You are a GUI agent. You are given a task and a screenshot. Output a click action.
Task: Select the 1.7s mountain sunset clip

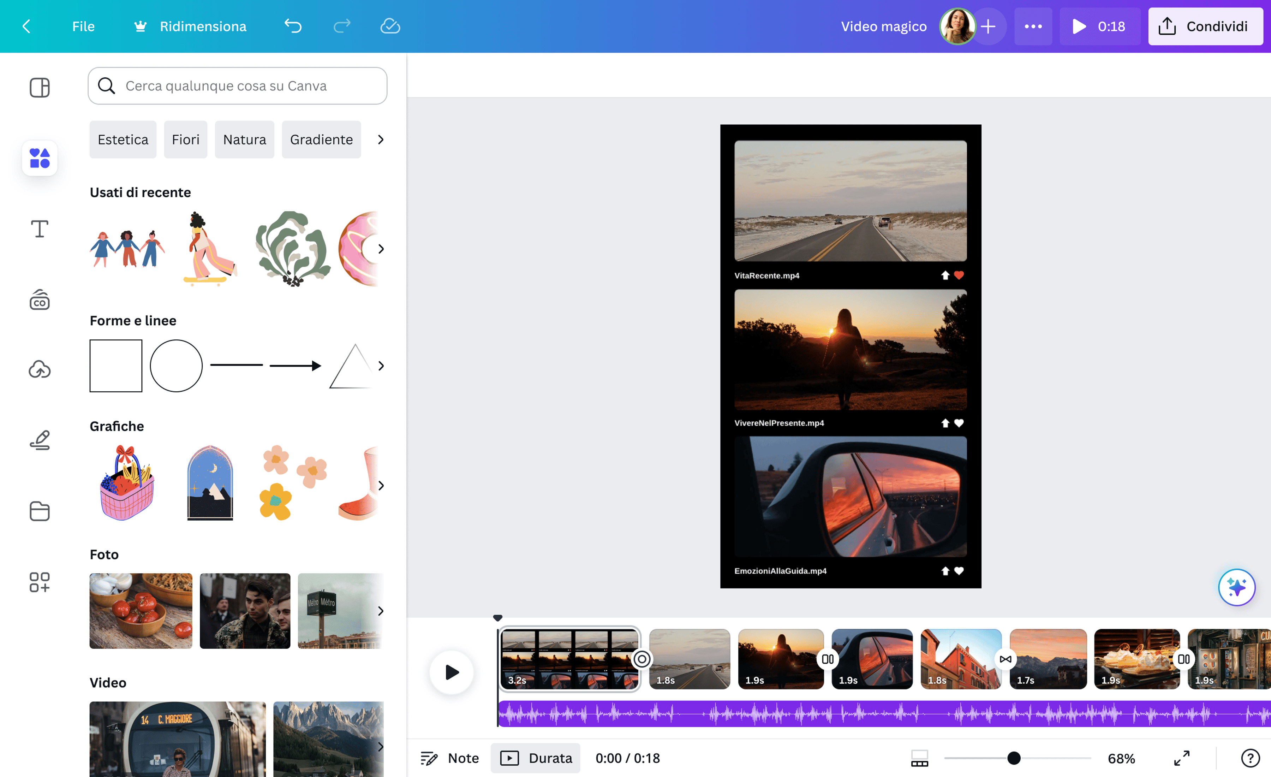pos(1048,659)
